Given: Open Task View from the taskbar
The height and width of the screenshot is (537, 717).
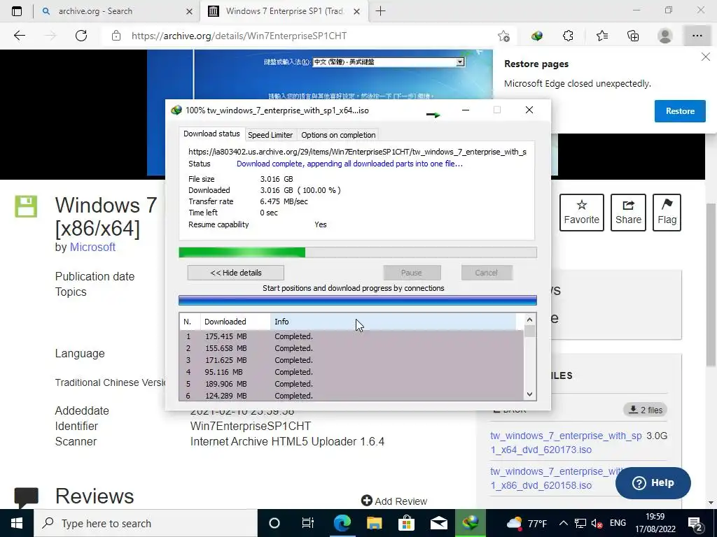Looking at the screenshot, I should (x=308, y=523).
